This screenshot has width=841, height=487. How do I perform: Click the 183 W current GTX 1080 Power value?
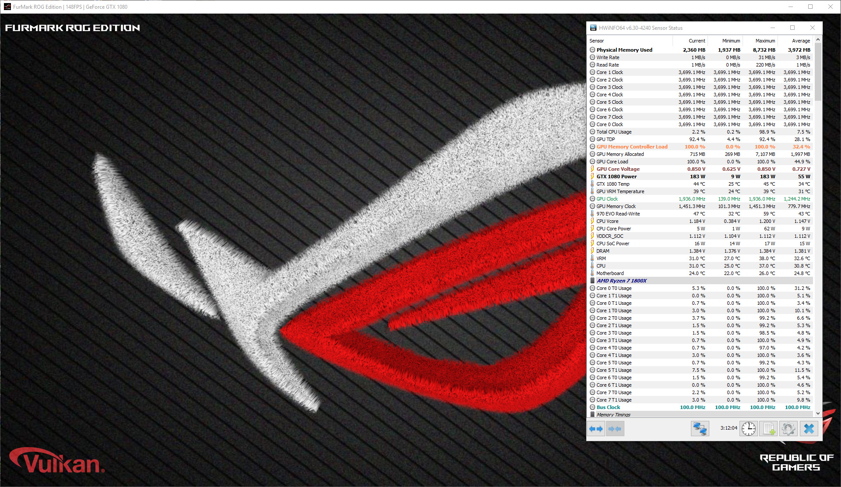pos(697,176)
